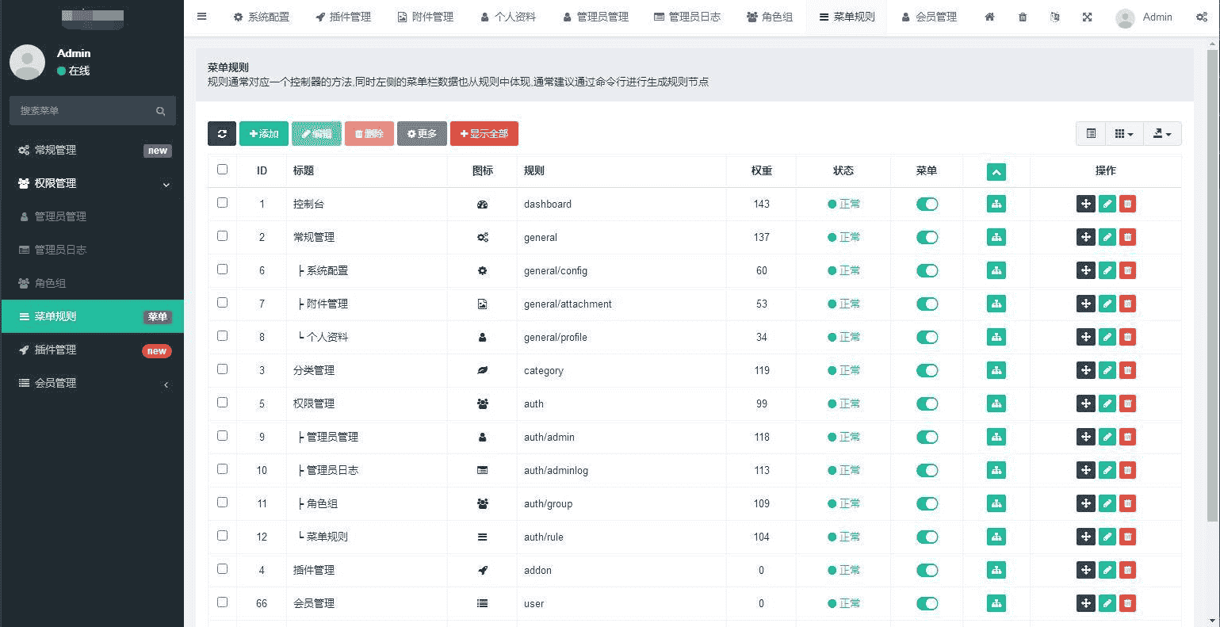
Task: Click the trash icon in top navigation bar
Action: tap(1023, 17)
